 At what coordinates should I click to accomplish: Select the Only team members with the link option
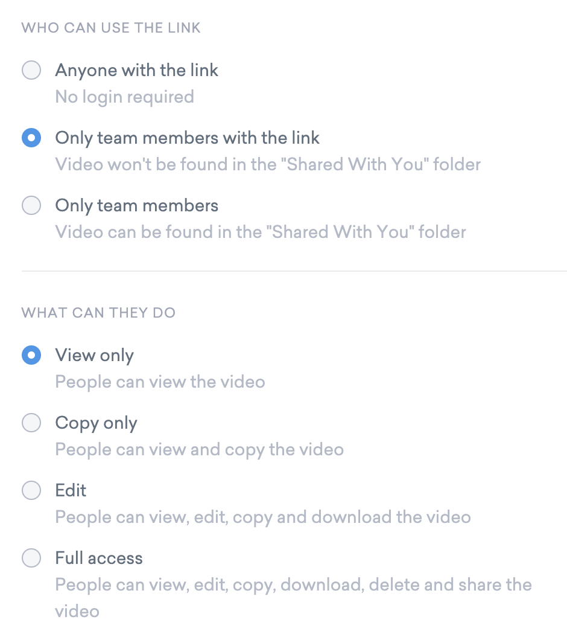(31, 138)
